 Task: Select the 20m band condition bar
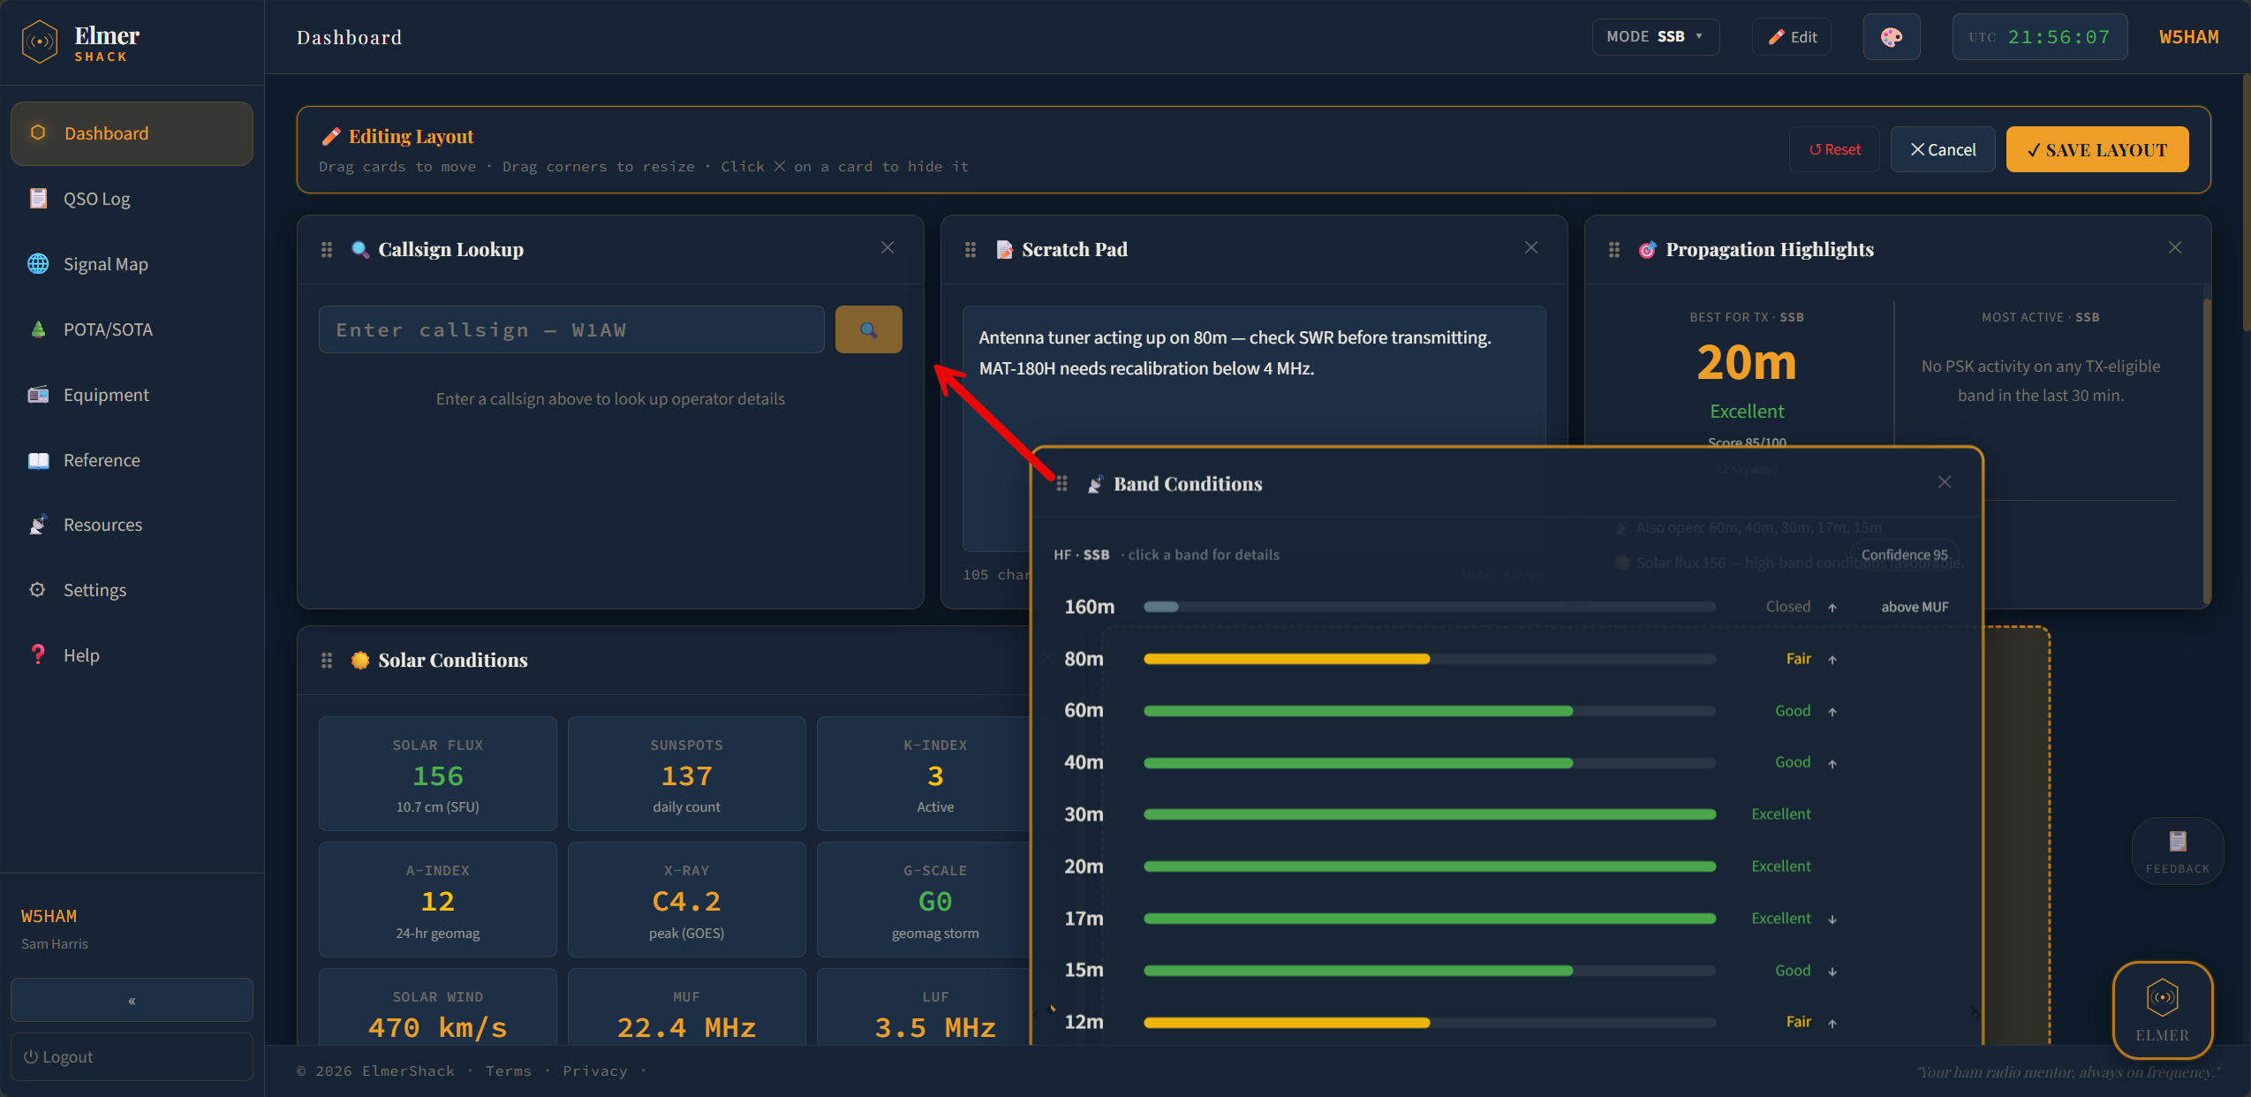coord(1429,866)
